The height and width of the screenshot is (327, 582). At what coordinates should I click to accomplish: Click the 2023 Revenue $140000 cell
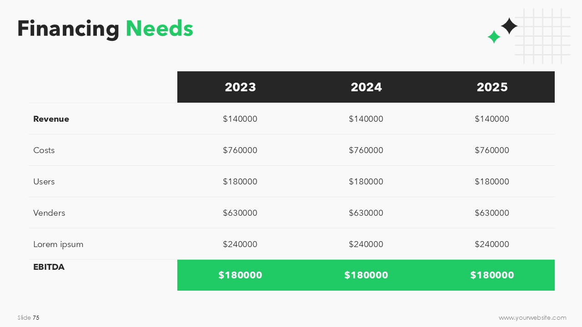coord(240,119)
